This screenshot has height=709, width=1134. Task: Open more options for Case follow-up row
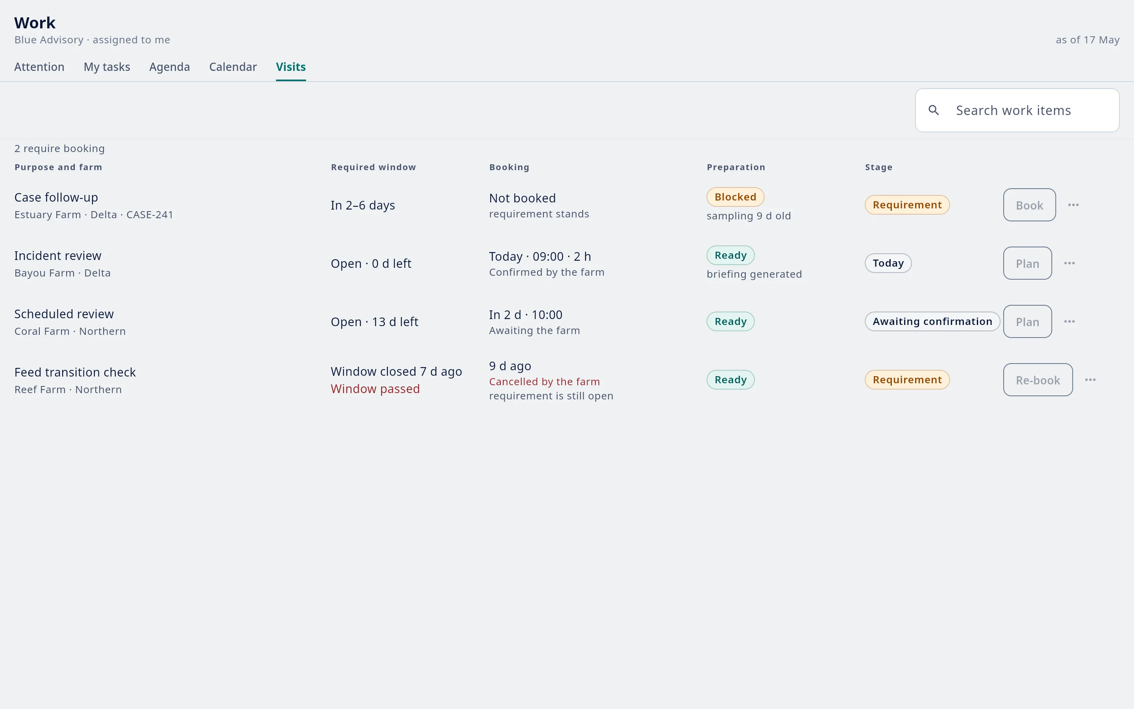[1073, 205]
